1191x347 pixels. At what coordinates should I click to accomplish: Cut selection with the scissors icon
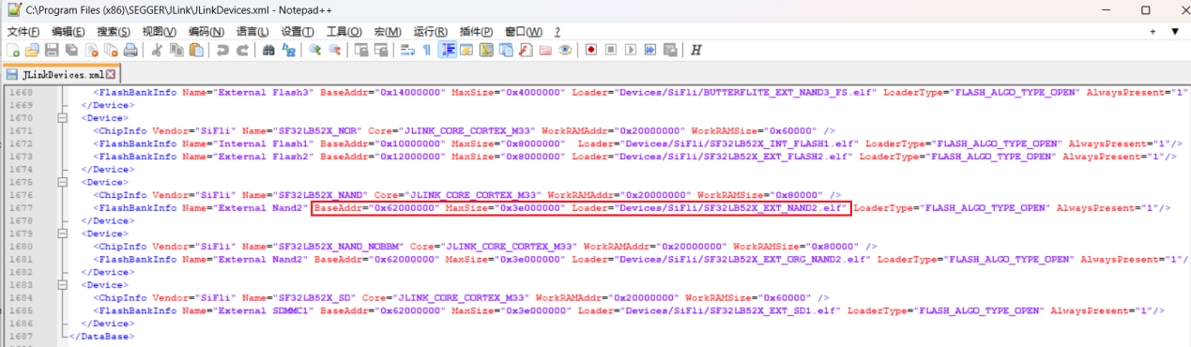click(157, 50)
